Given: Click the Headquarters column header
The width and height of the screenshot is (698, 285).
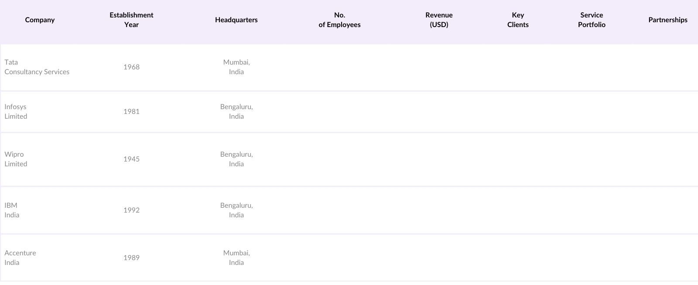Looking at the screenshot, I should (236, 20).
